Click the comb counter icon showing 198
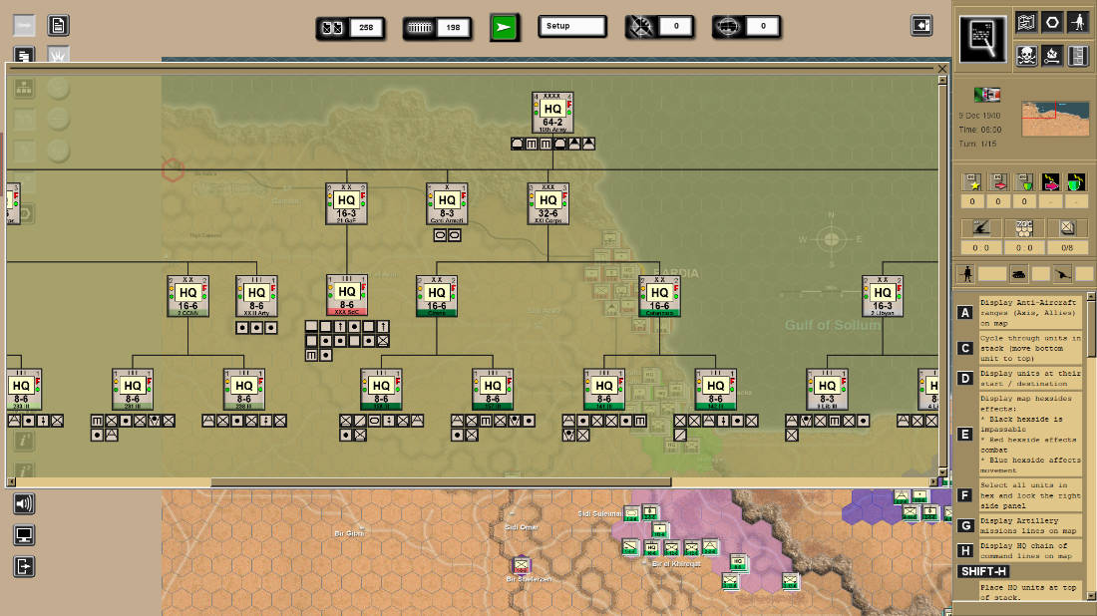Image resolution: width=1097 pixels, height=616 pixels. point(420,27)
